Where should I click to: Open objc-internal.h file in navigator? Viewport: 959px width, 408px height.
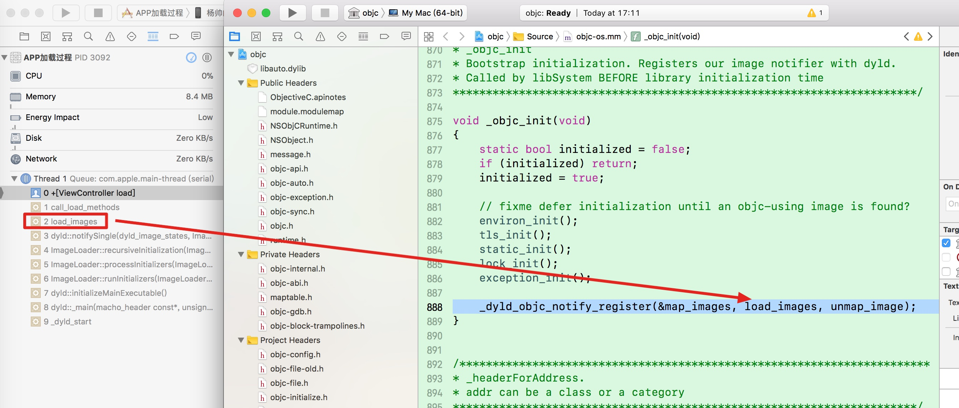point(297,269)
